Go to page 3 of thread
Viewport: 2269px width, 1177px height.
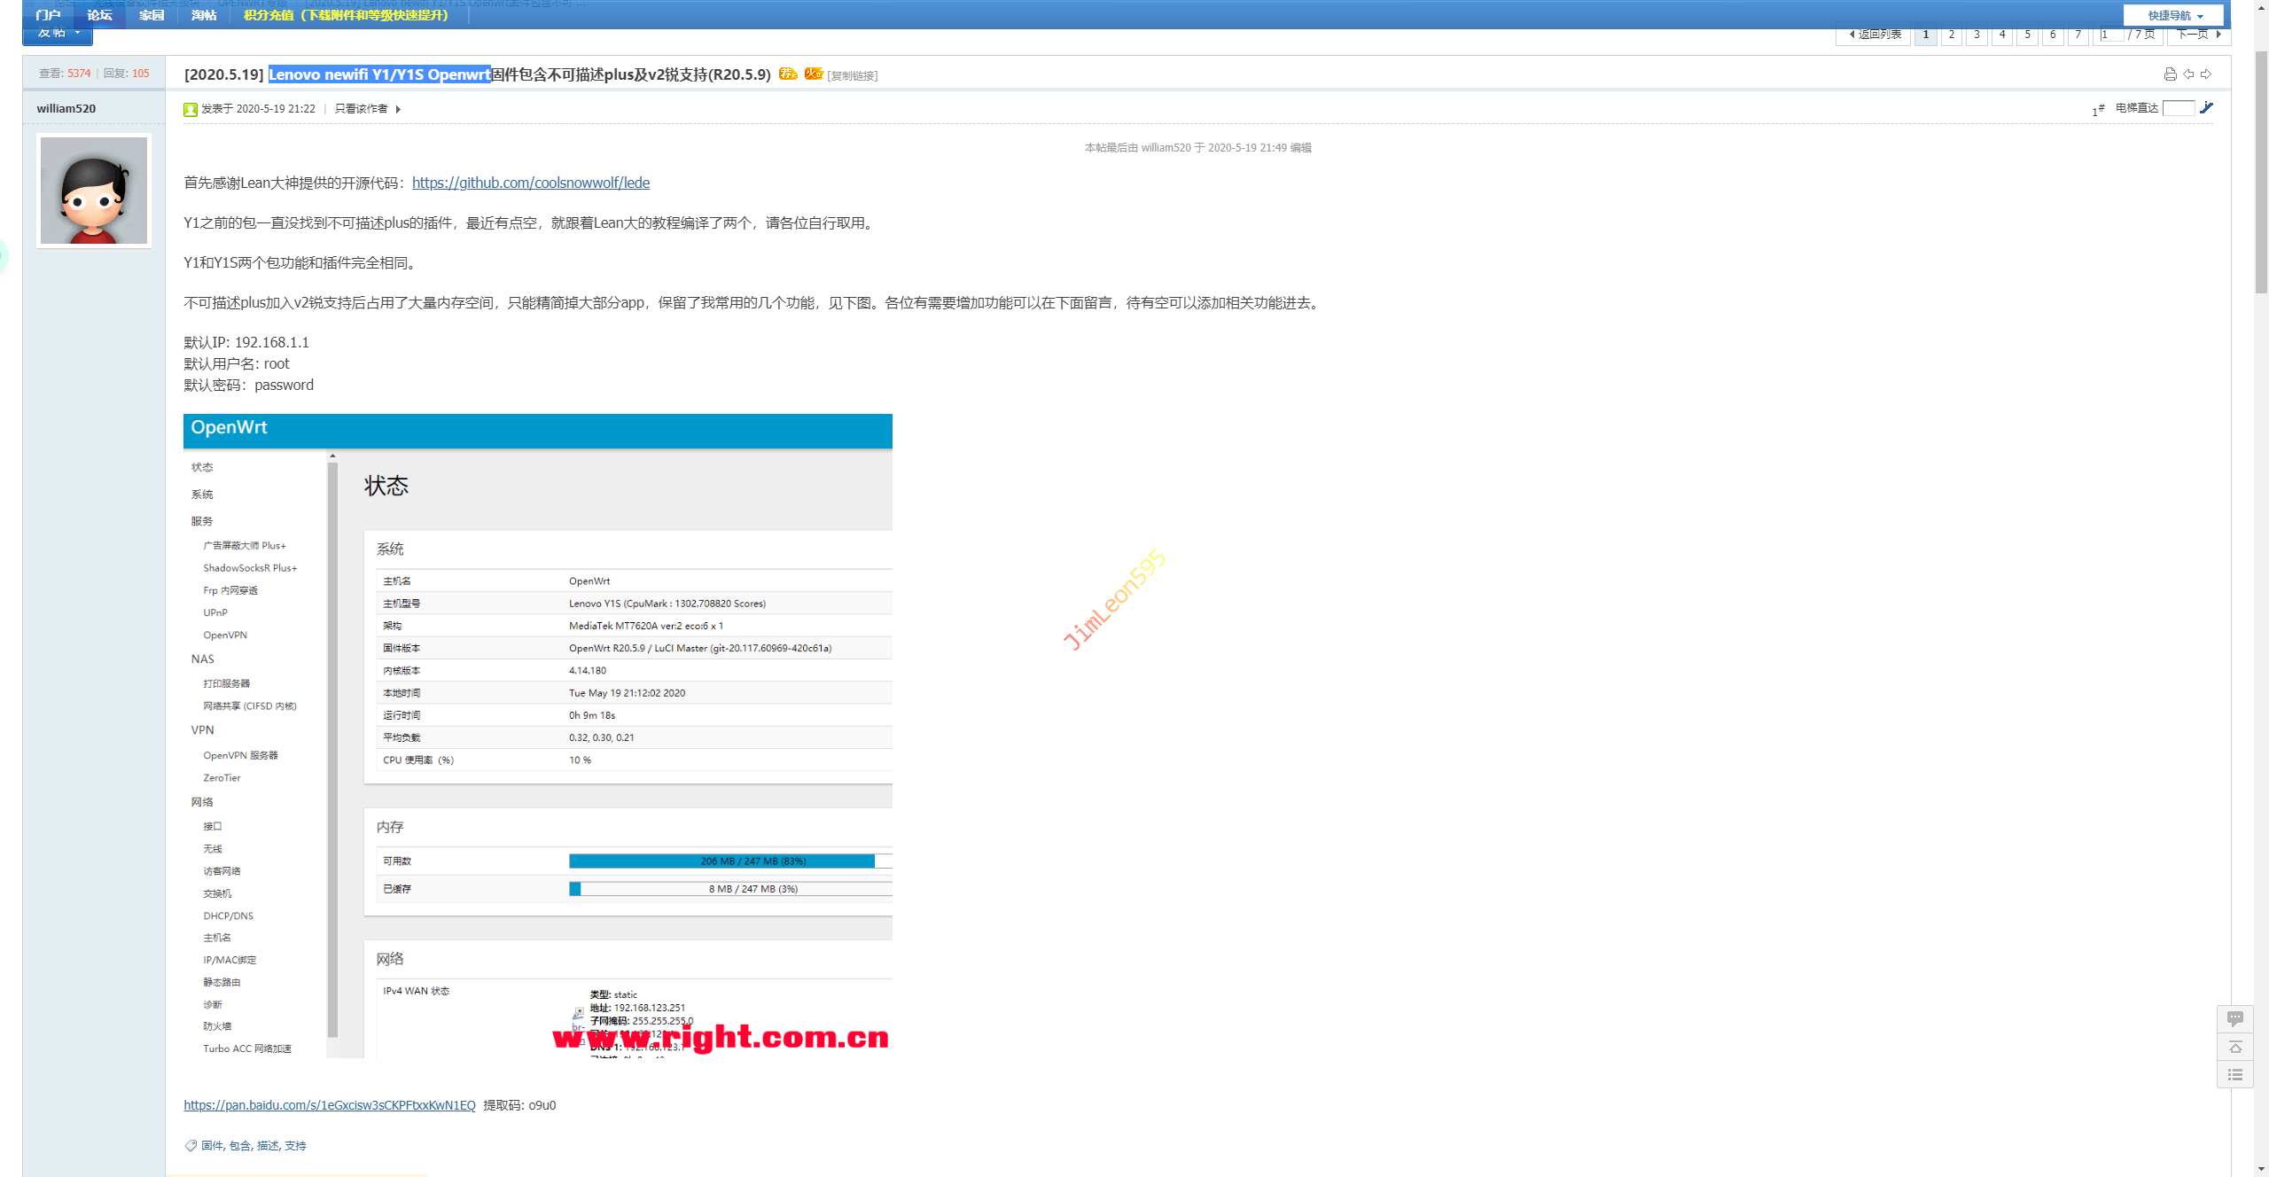click(1977, 35)
